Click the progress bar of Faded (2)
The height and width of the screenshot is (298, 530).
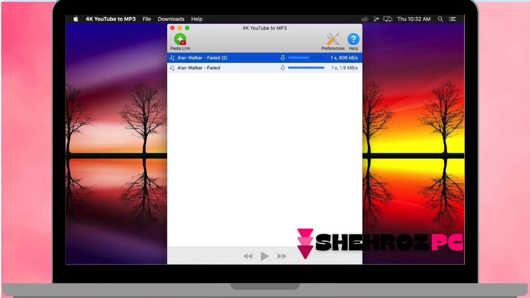306,58
